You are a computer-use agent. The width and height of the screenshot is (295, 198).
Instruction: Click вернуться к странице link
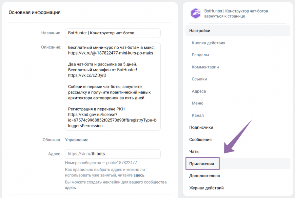pos(225,16)
